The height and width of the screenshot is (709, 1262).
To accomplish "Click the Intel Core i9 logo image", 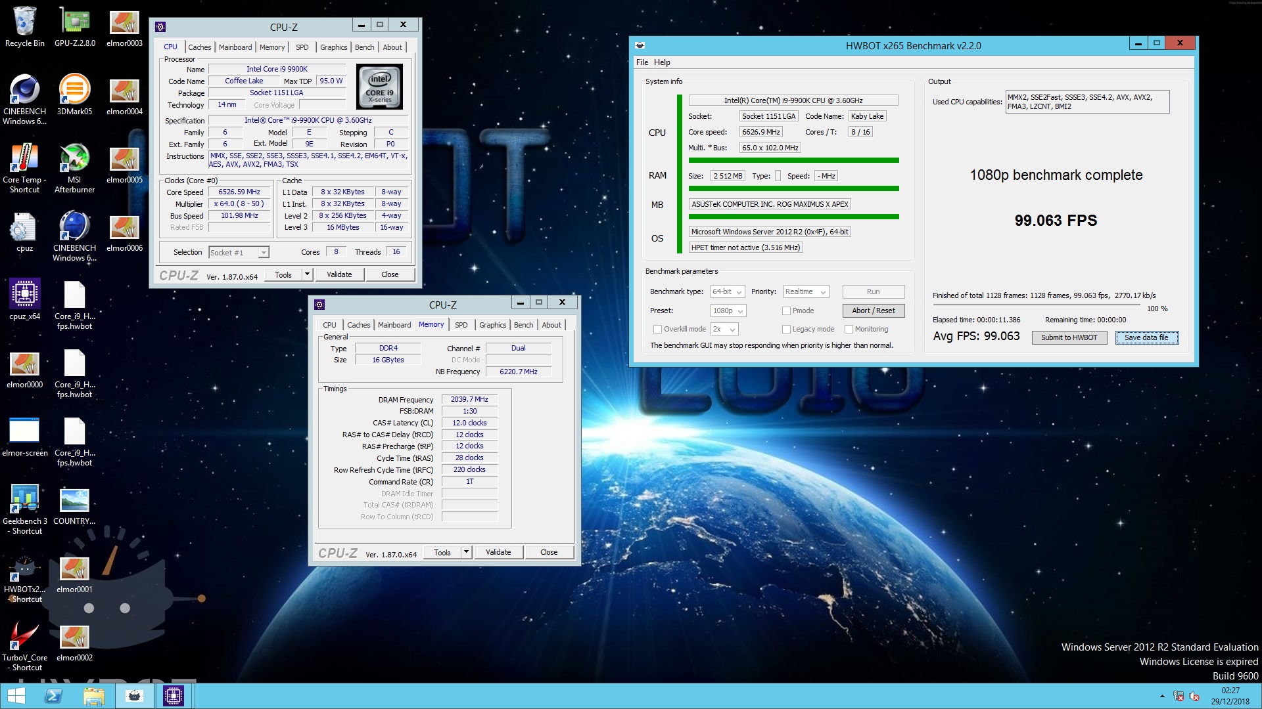I will 380,87.
